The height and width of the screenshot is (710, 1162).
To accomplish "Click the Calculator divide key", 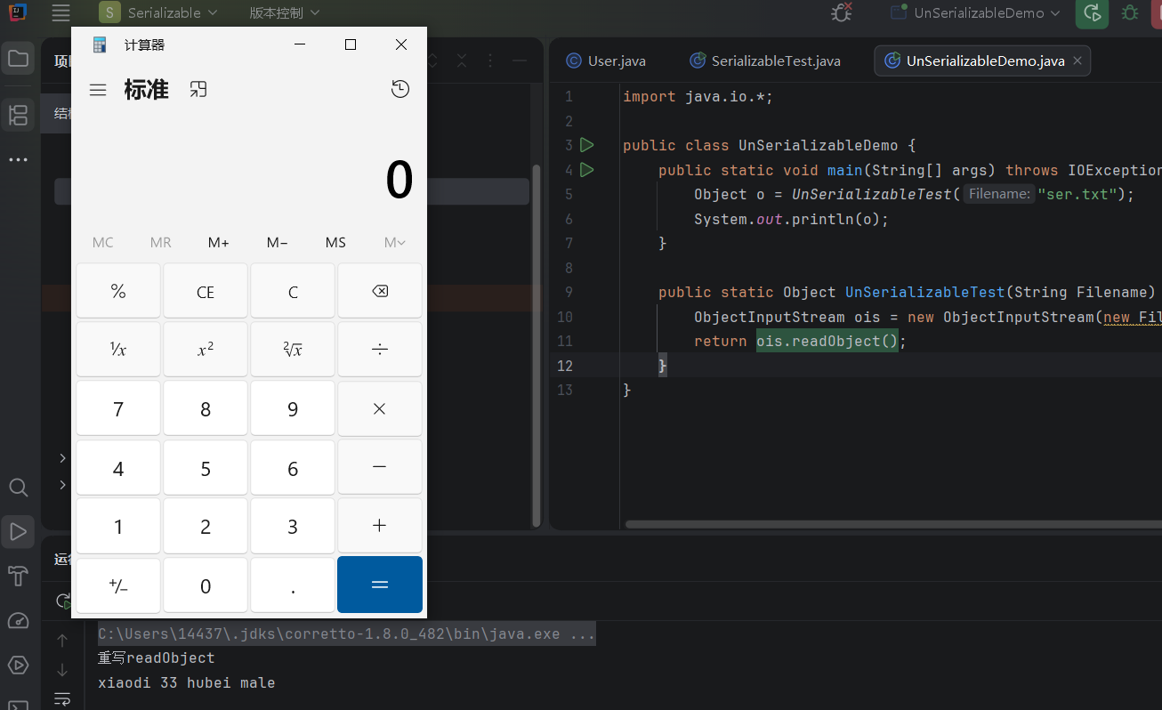I will (380, 350).
